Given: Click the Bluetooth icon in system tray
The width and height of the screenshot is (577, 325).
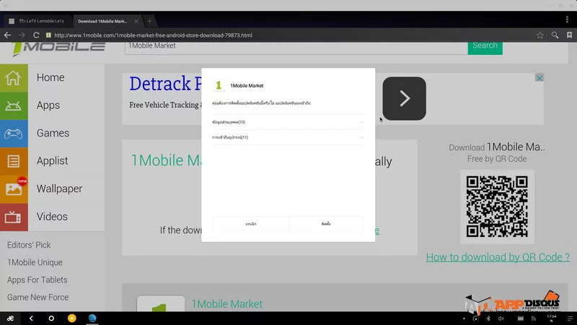Looking at the screenshot, I should click(x=489, y=318).
